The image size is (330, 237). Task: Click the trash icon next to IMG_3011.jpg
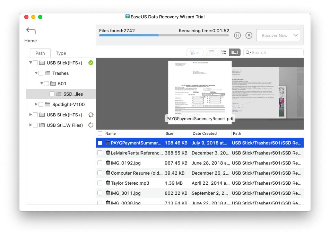[108, 193]
